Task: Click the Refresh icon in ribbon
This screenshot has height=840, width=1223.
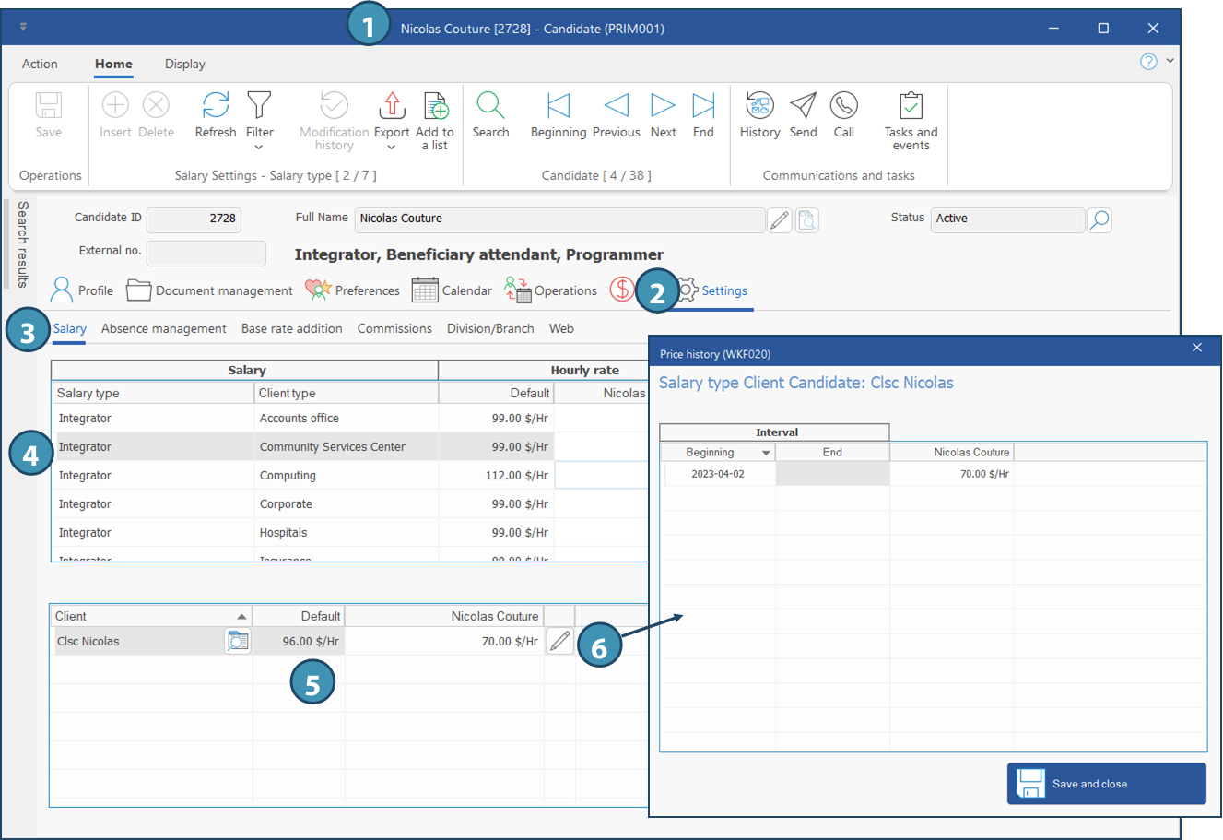Action: pos(216,106)
